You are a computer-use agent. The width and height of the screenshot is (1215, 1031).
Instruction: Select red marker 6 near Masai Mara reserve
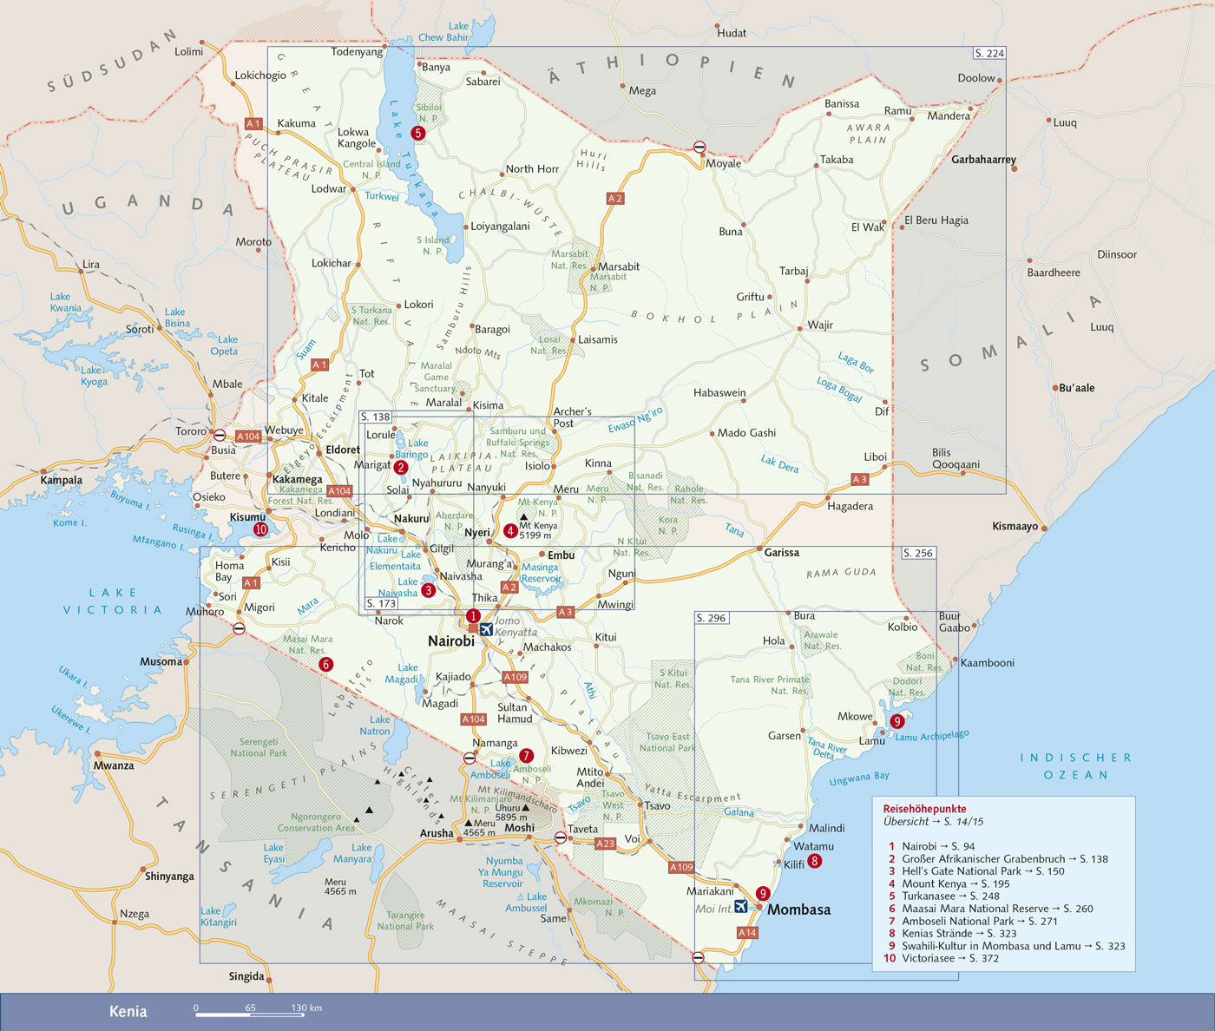click(x=326, y=664)
